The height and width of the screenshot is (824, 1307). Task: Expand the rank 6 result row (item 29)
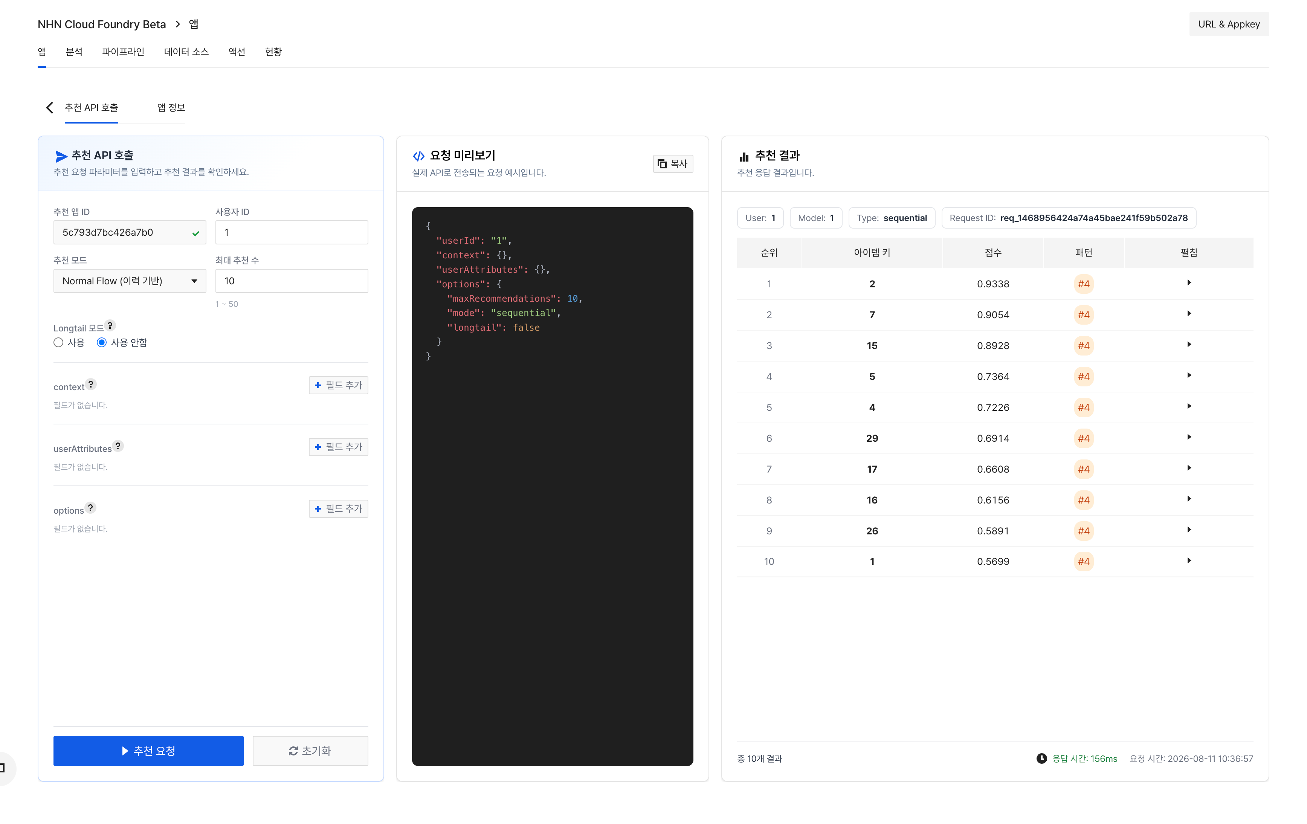[1189, 438]
